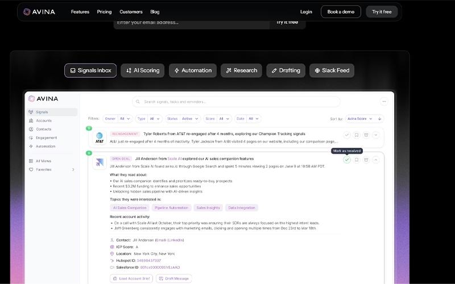This screenshot has width=455, height=284.
Task: Open the Owner filter dropdown
Action: tap(118, 119)
